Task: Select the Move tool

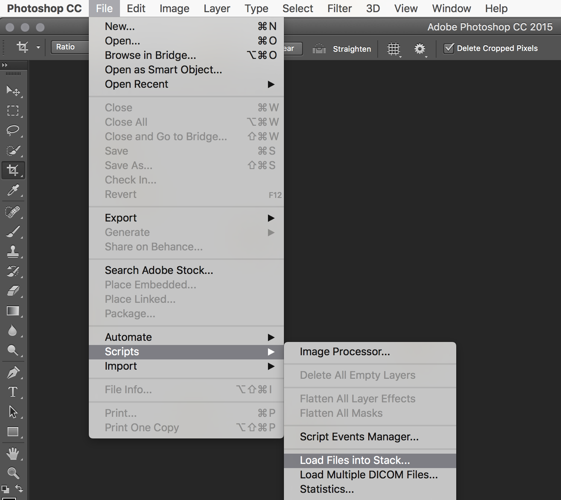Action: point(13,91)
